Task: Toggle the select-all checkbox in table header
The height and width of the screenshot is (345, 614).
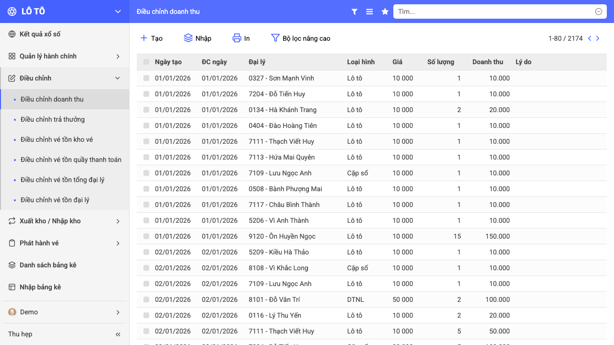Action: [x=146, y=62]
